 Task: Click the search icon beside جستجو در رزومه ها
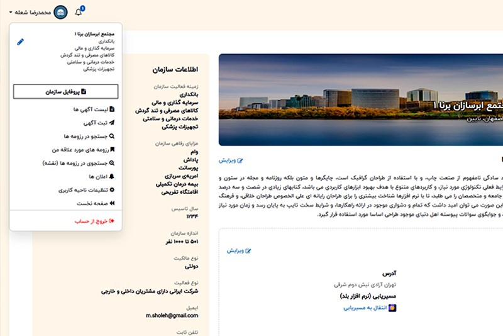click(112, 136)
